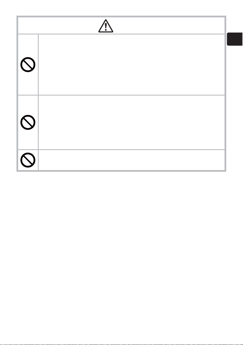Screen dimensions: 243x345
Task: Click the dashed line along the page bottom
Action: (121, 344)
